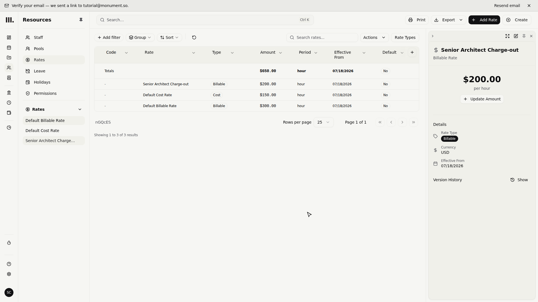
Task: Open Leave in Resources menu
Action: pos(54,71)
